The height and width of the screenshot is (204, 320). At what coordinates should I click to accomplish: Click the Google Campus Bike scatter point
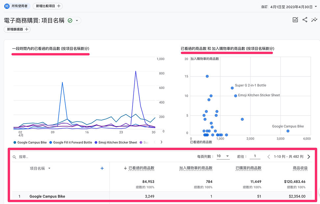coord(288,131)
